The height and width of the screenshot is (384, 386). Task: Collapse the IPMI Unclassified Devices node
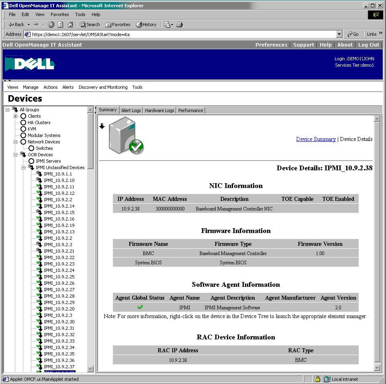[x=23, y=167]
